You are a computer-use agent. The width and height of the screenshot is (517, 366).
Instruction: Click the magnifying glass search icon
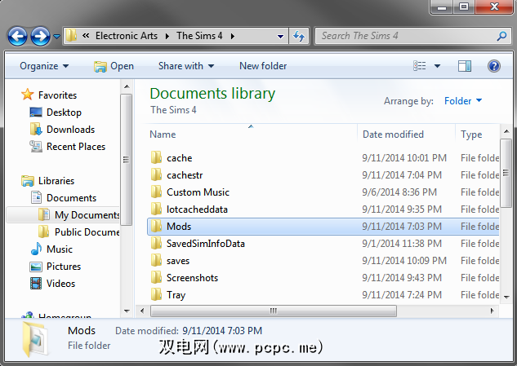501,36
